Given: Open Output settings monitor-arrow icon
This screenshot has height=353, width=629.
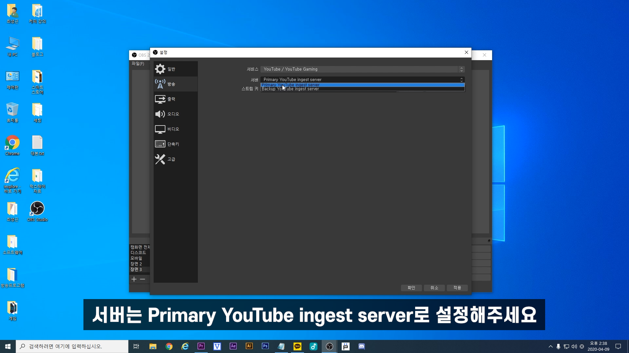Looking at the screenshot, I should pyautogui.click(x=160, y=99).
